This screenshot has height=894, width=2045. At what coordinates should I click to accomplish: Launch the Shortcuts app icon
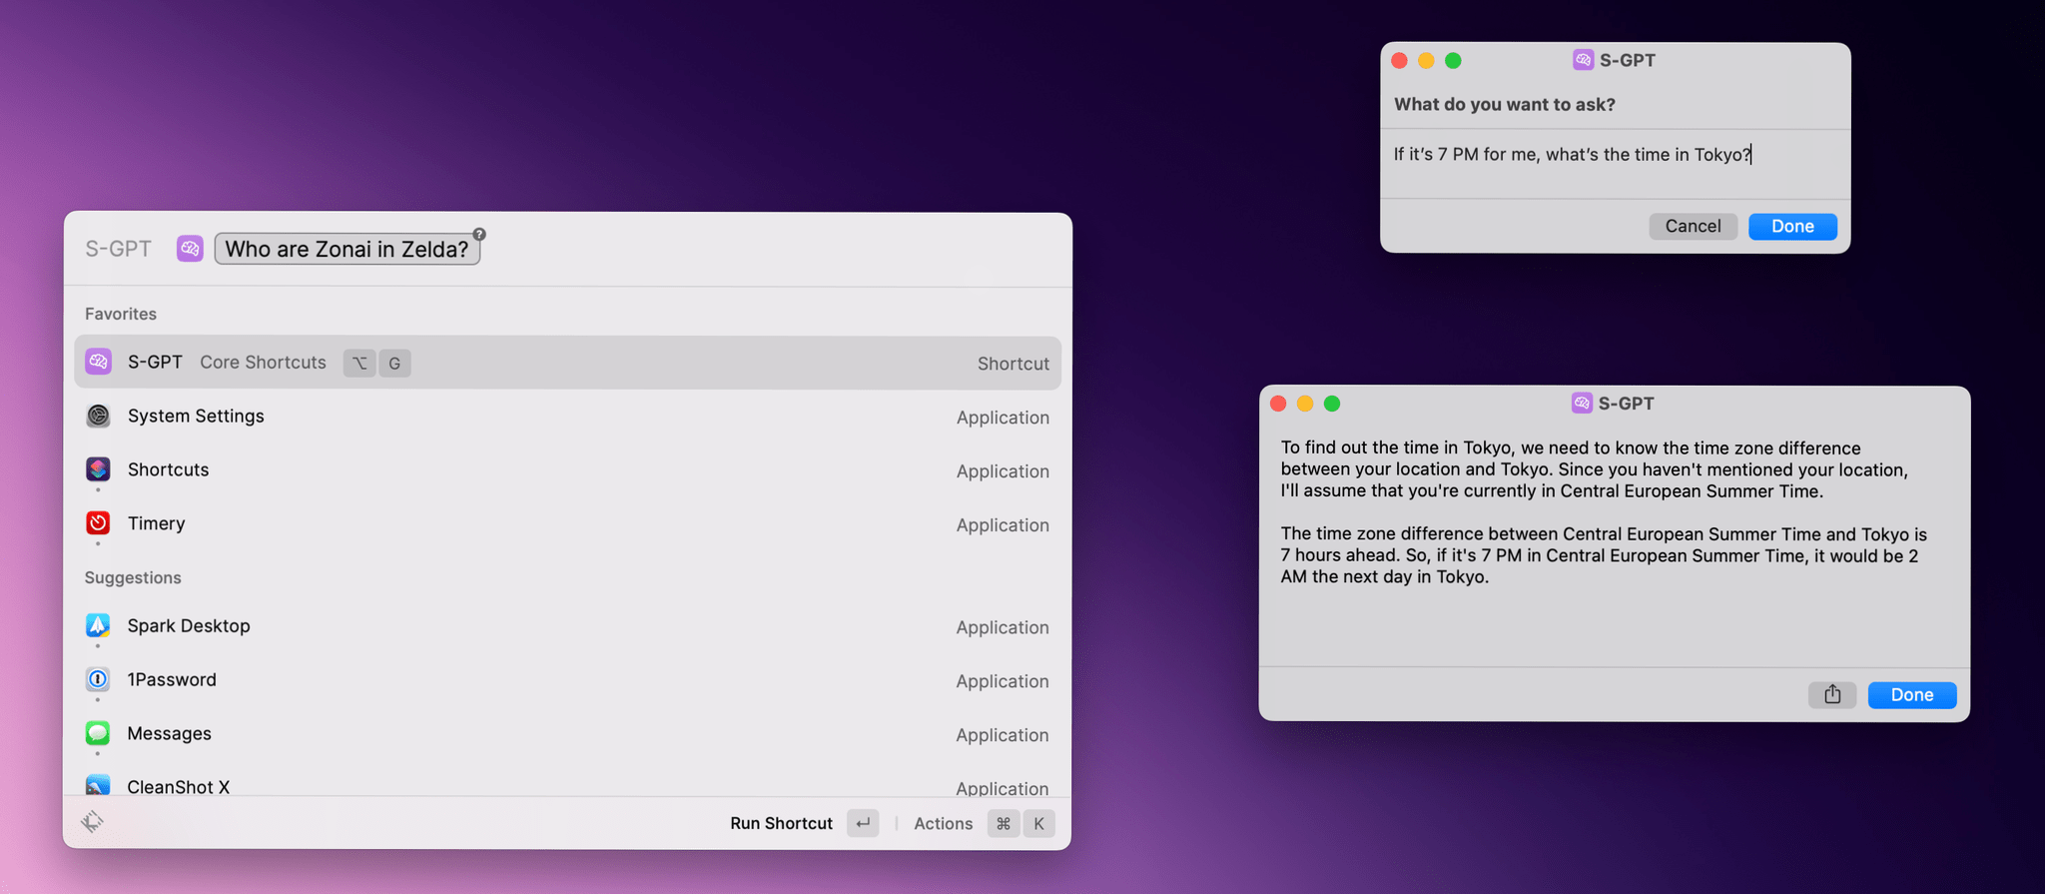(98, 468)
